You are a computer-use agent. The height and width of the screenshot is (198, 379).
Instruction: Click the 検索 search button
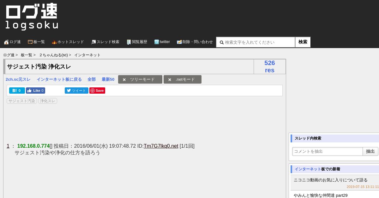[303, 42]
